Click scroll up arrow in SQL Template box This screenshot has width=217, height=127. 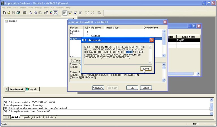(164, 64)
